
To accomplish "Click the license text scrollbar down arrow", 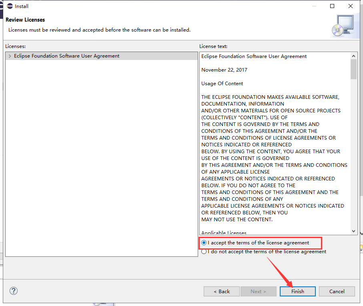I will point(353,231).
